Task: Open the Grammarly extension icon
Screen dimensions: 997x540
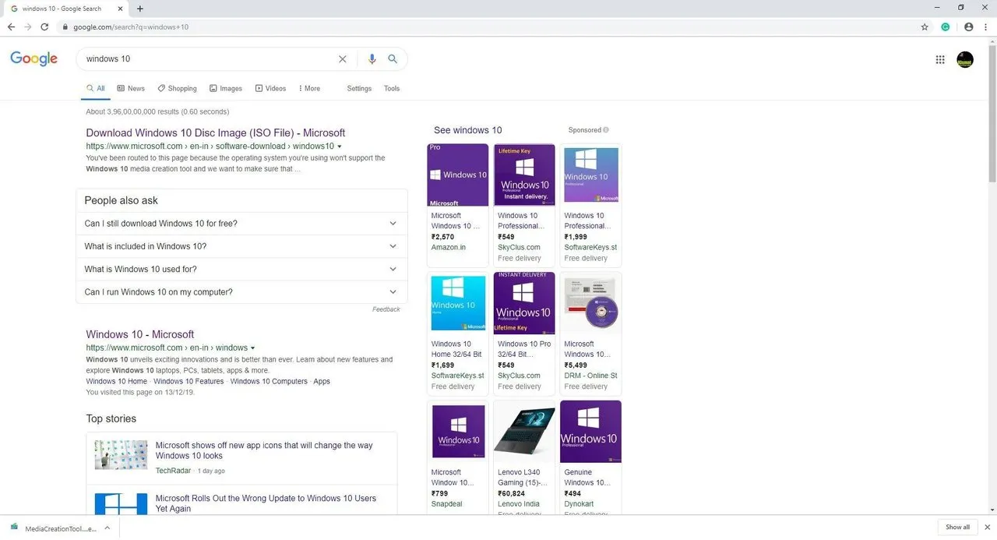Action: [946, 26]
